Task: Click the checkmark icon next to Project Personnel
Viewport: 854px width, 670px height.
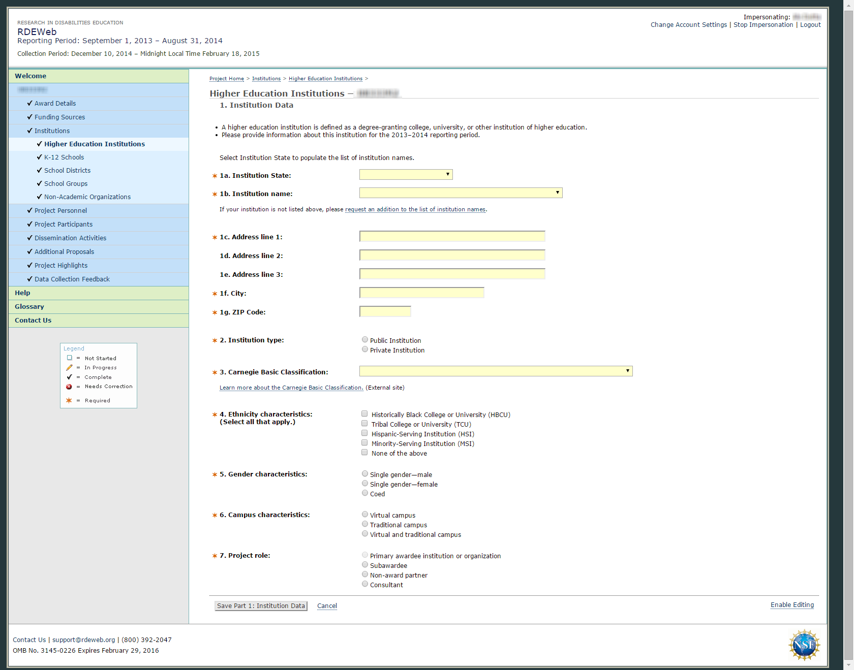Action: (29, 210)
